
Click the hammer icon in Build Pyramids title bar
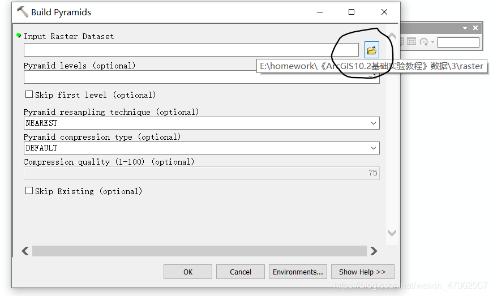tap(22, 12)
